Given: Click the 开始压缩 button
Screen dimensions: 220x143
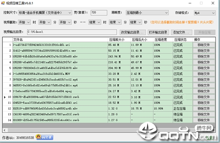Looking at the screenshot, I should [x=205, y=32].
